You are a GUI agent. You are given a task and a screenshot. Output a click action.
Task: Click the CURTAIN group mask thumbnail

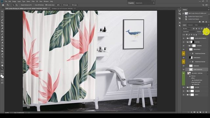[192, 42]
